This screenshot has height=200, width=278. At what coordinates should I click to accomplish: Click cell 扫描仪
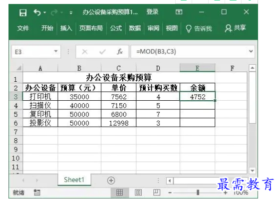point(40,105)
